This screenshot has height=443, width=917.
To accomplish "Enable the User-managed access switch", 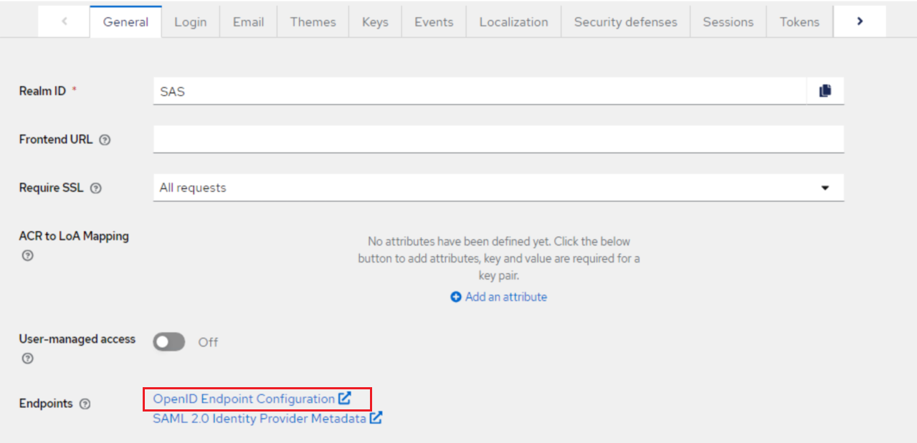I will click(x=169, y=342).
